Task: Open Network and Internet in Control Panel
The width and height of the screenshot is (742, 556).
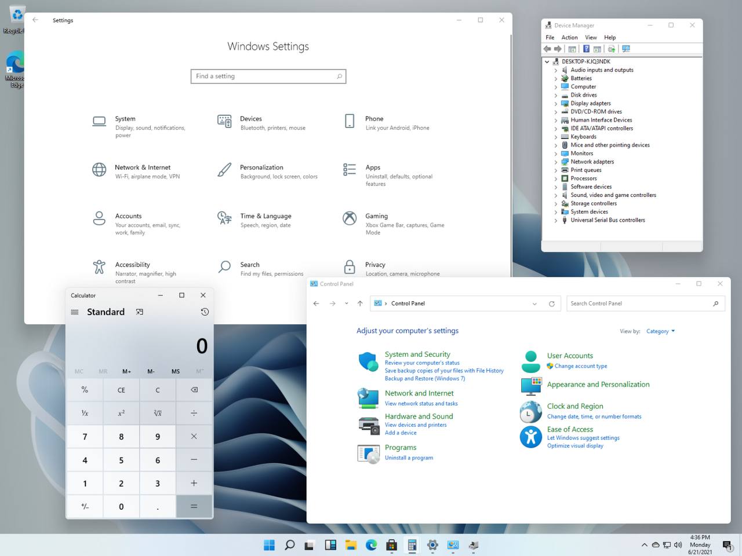Action: (419, 393)
